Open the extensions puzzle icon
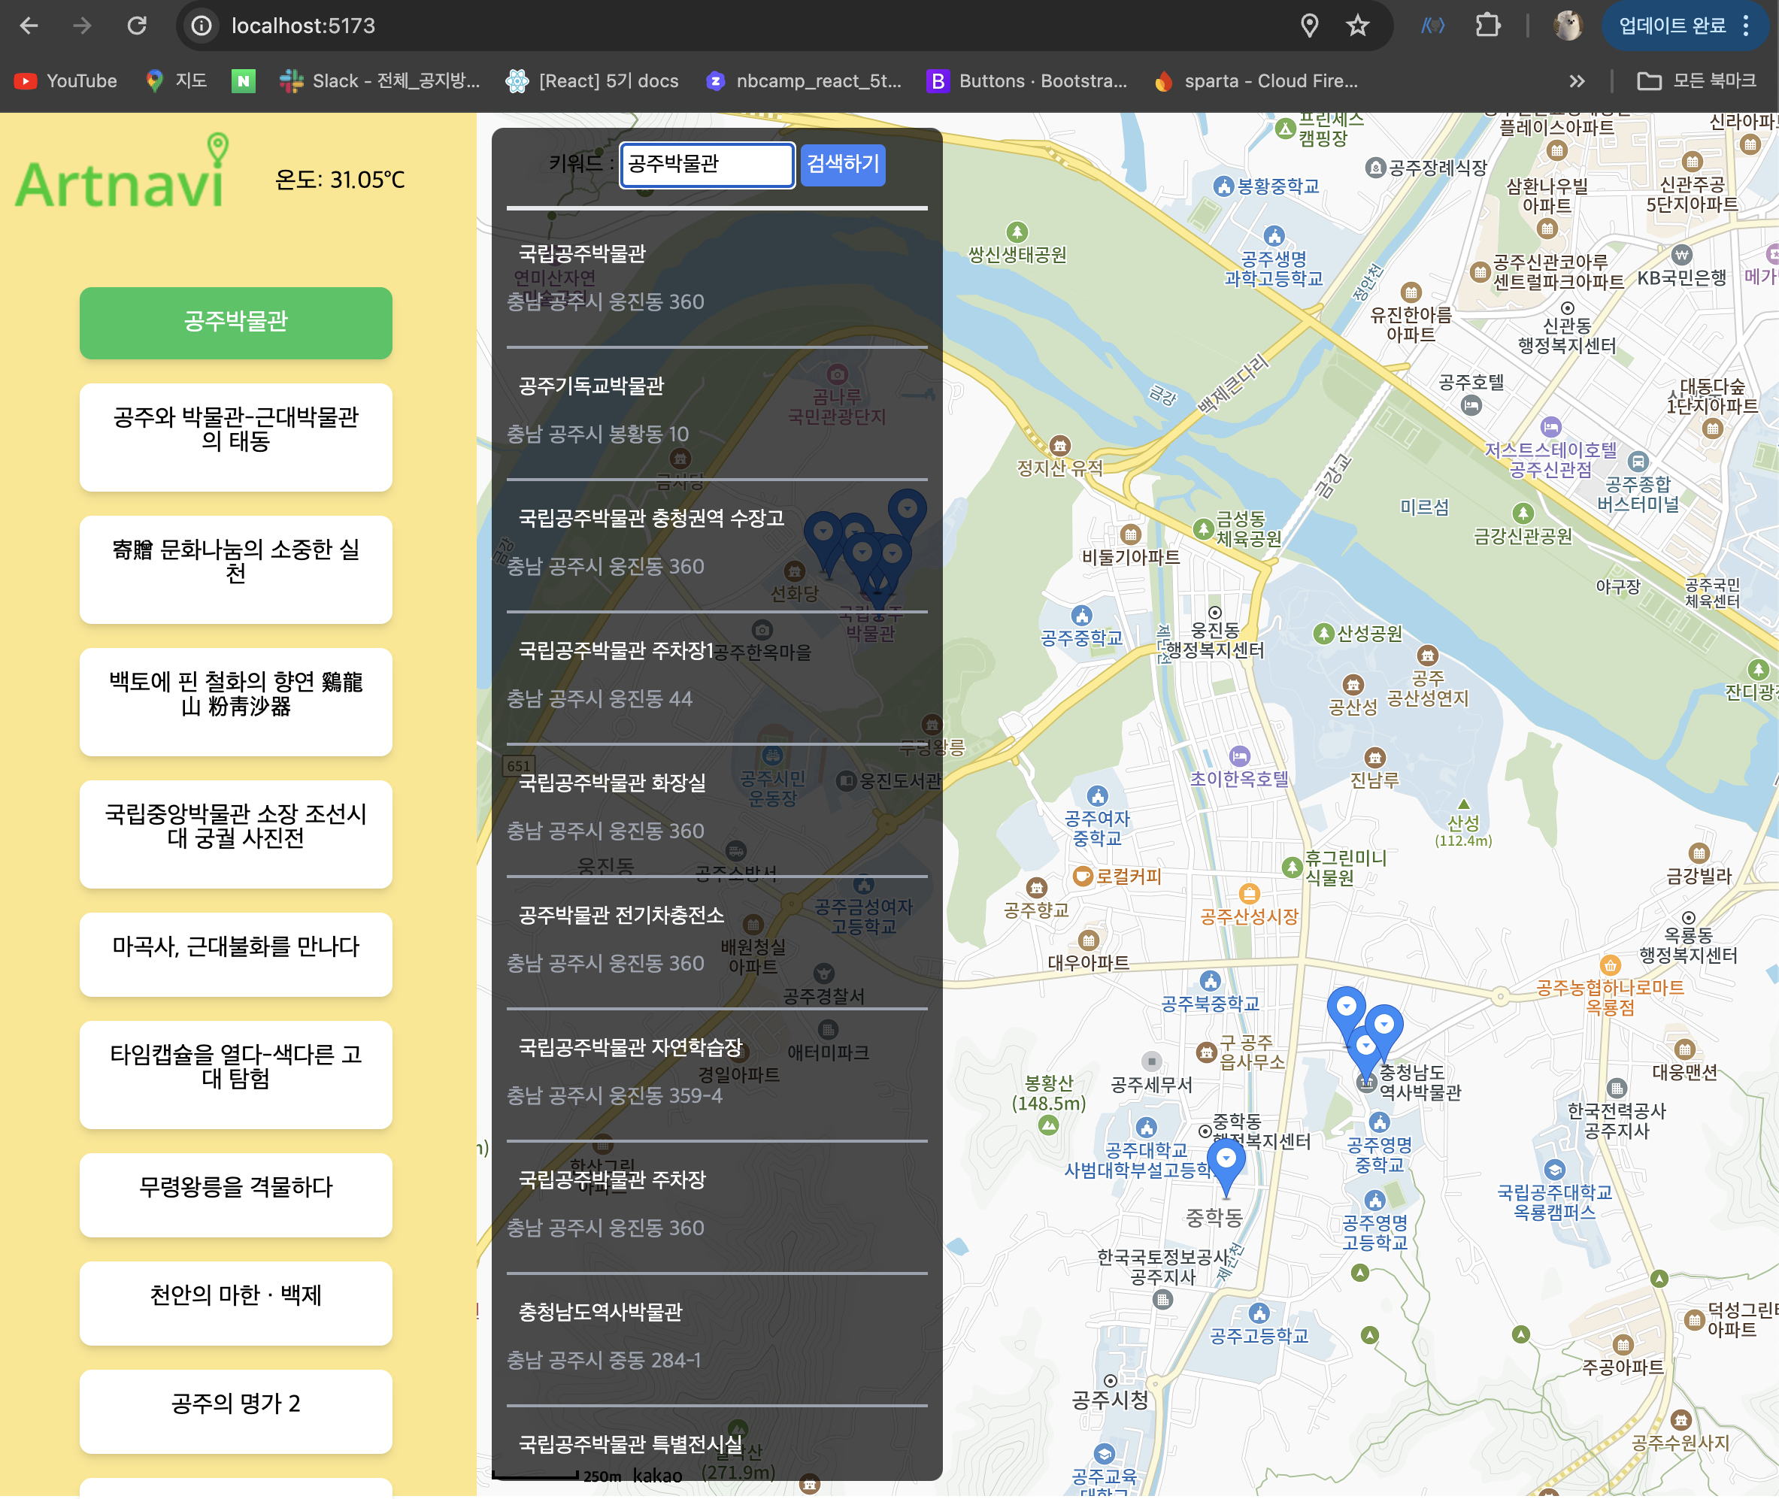Screen dimensions: 1779x1499 point(1487,26)
